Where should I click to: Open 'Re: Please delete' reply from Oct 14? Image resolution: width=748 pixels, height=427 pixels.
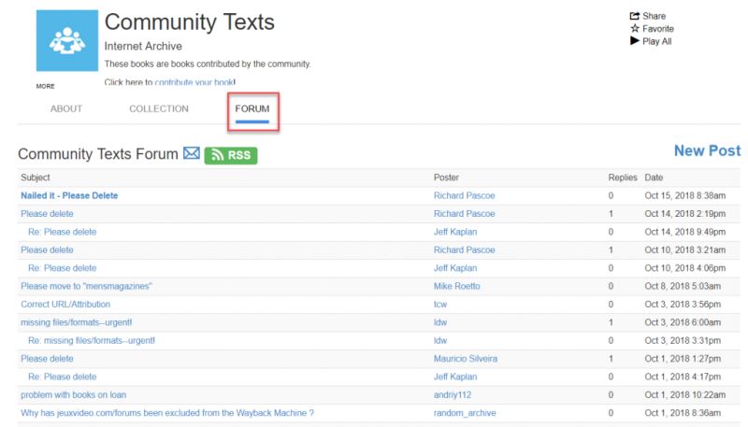(62, 232)
